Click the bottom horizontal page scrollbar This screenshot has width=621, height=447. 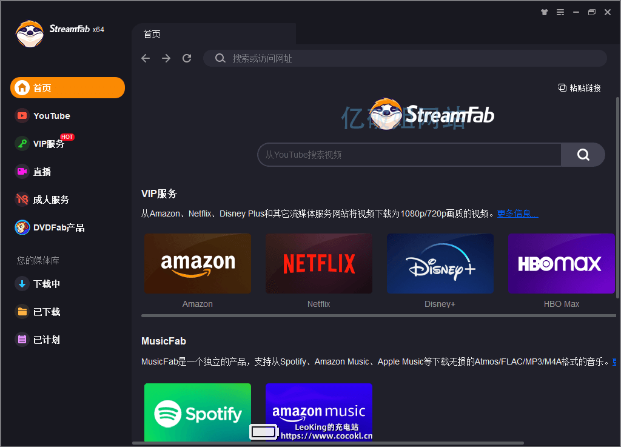[328, 443]
